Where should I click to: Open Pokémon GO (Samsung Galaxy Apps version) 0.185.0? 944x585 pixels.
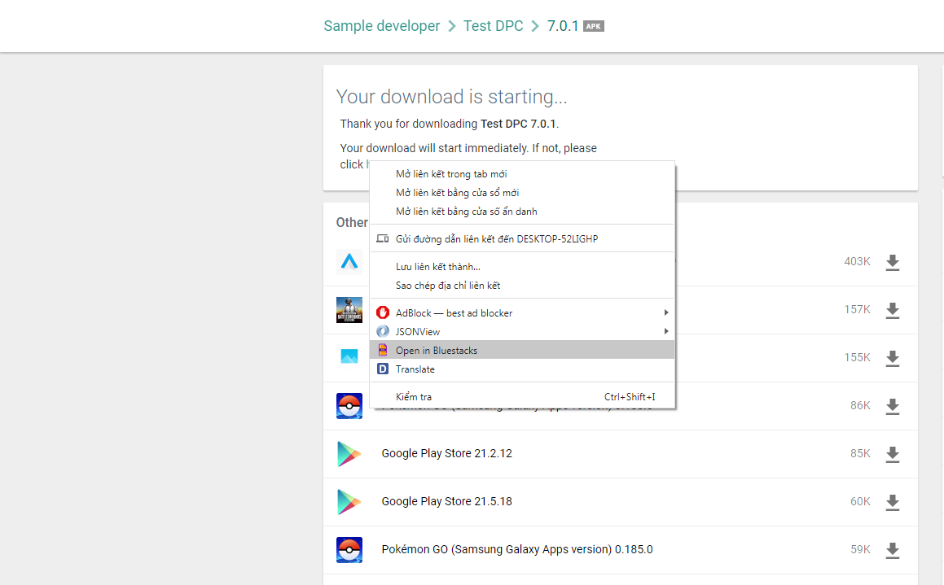[517, 549]
